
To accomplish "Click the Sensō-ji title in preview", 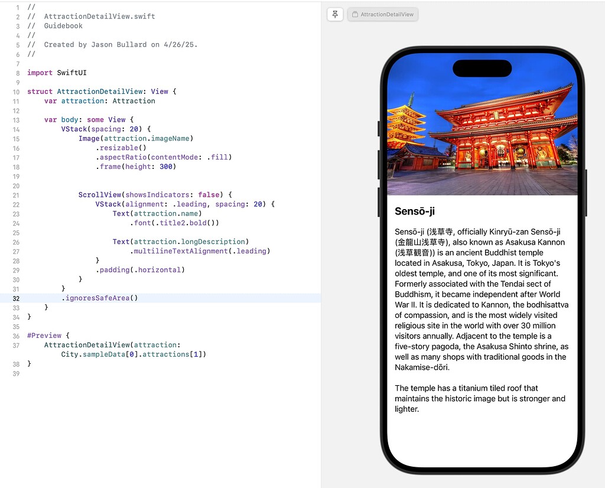I will [415, 211].
